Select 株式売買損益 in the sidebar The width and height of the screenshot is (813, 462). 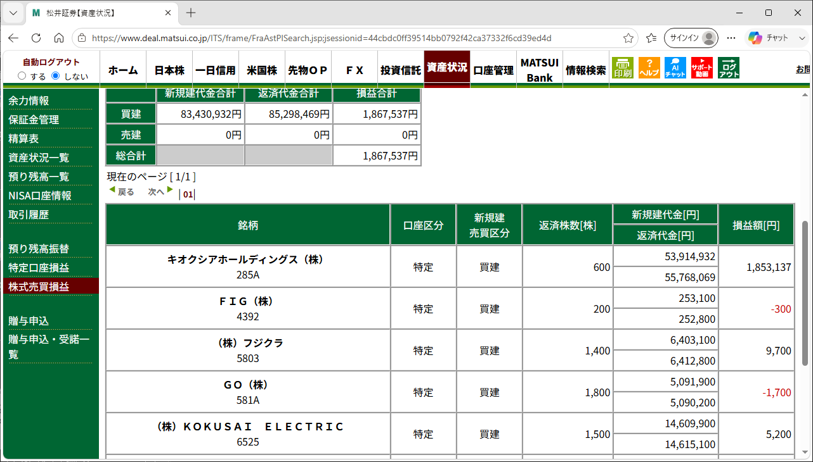[39, 287]
